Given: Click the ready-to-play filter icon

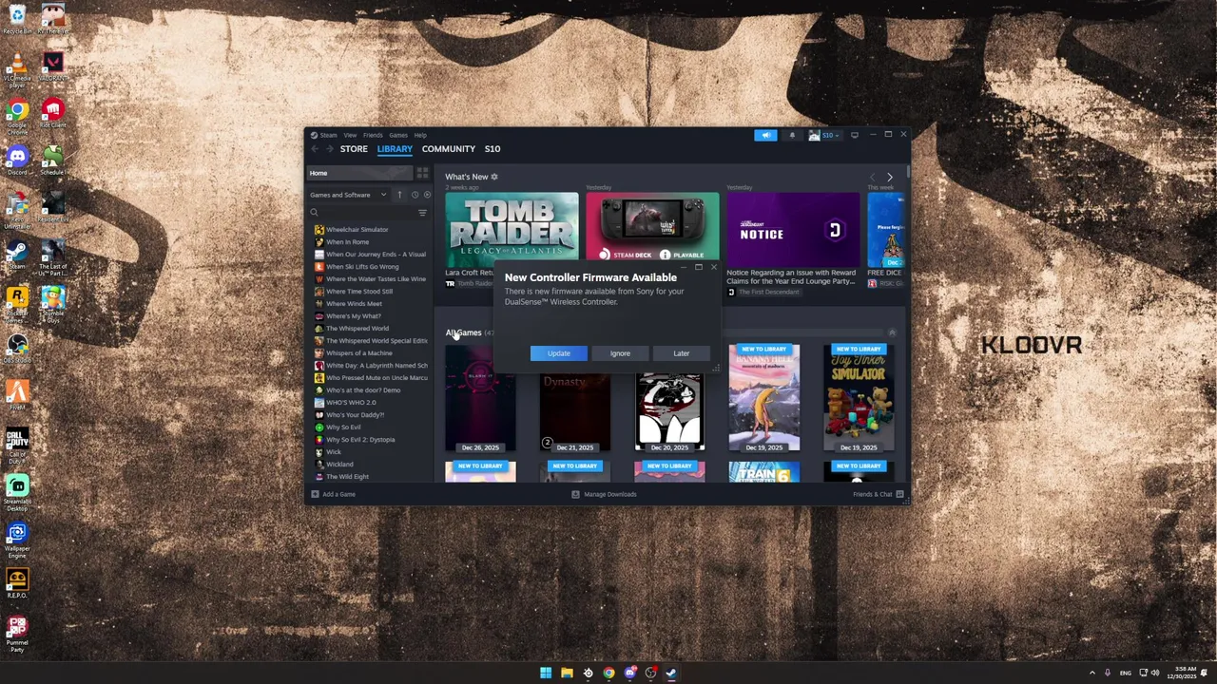Looking at the screenshot, I should pos(426,195).
